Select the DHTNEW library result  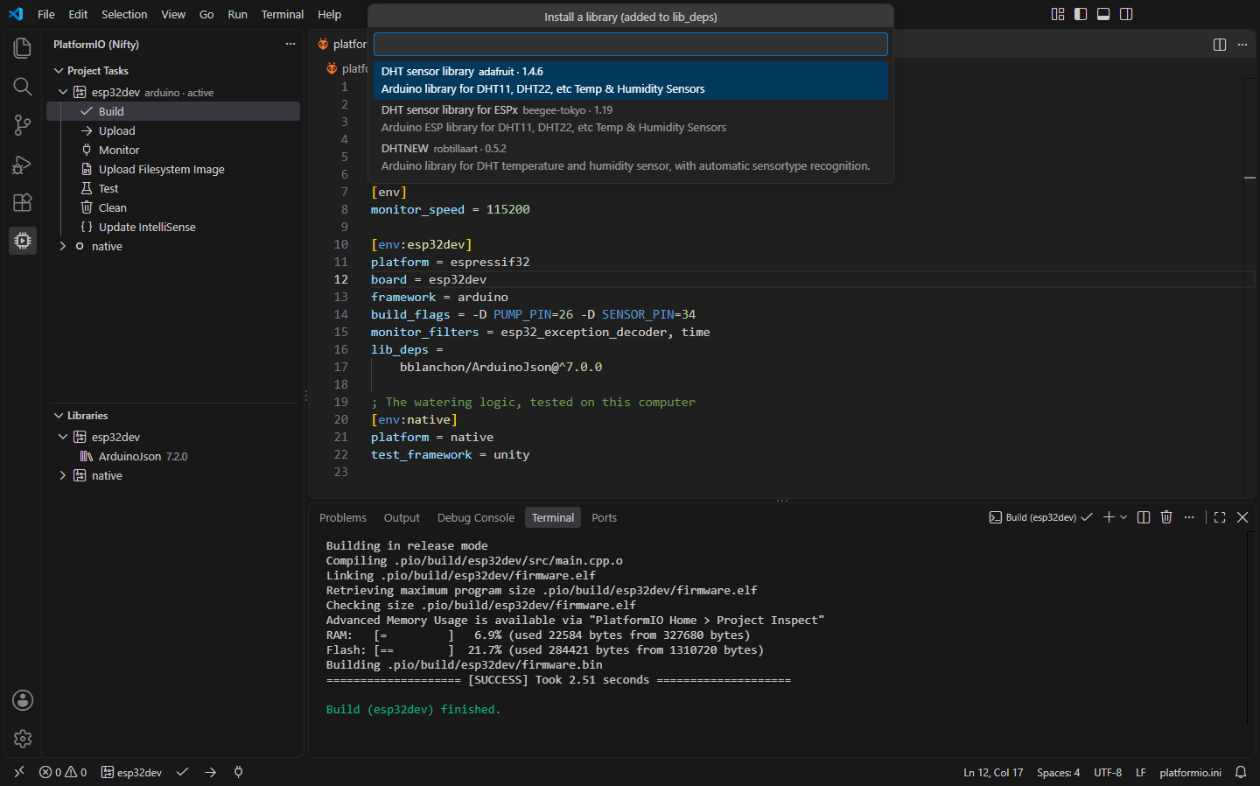[631, 158]
